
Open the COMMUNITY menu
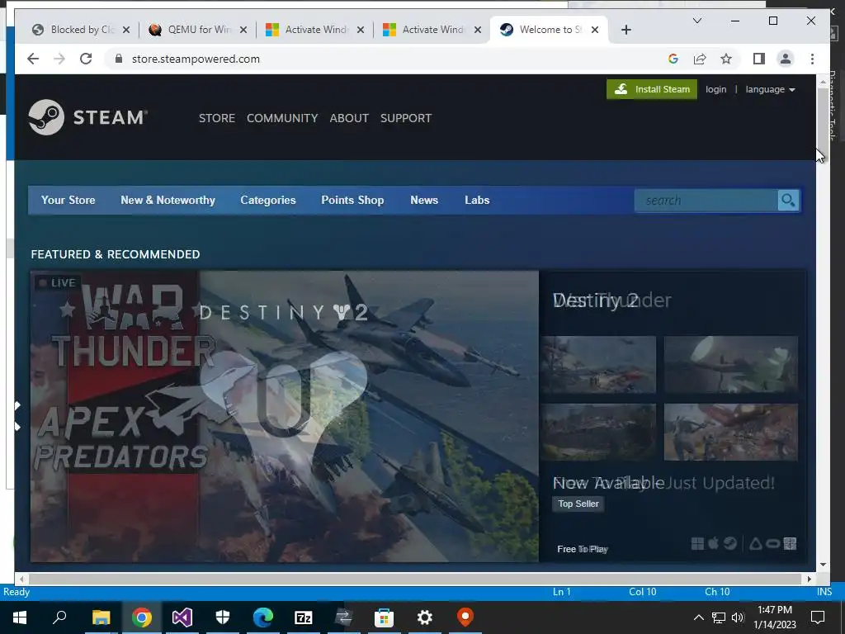(282, 118)
